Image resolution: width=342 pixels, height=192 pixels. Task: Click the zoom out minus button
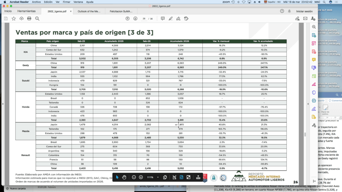pos(134,177)
